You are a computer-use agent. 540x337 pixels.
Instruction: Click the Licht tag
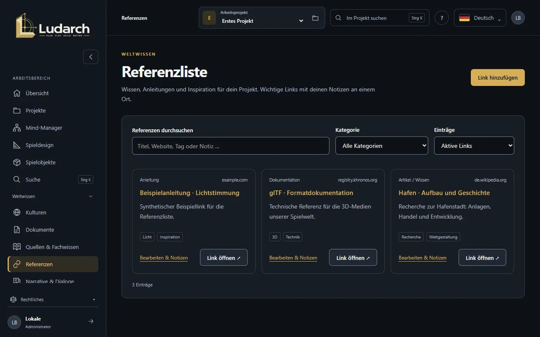pos(147,237)
